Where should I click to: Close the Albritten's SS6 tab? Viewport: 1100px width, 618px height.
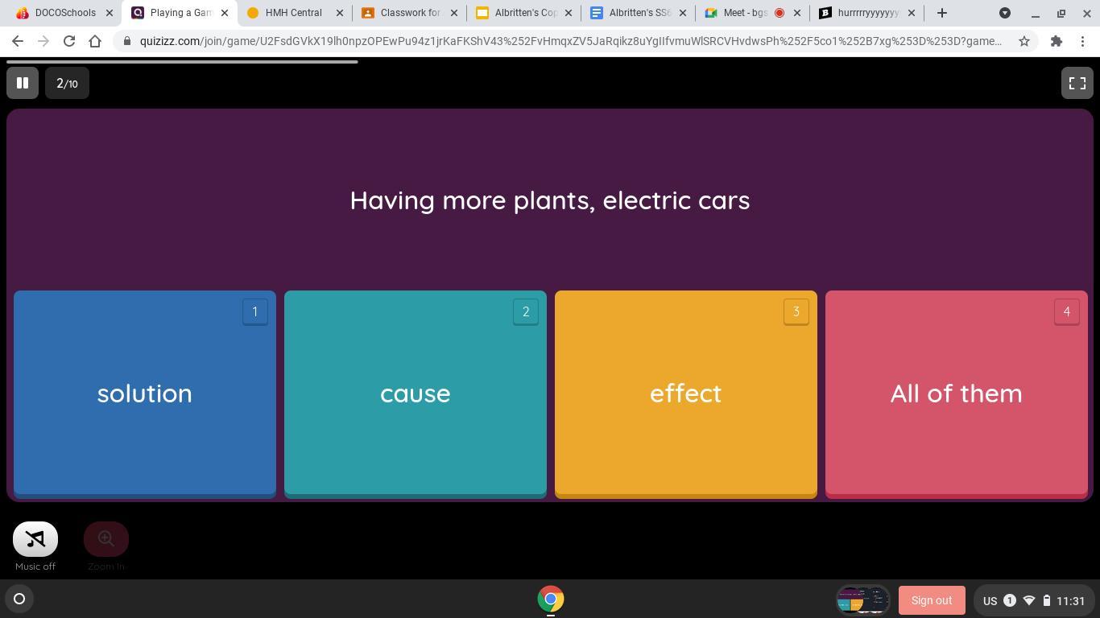click(684, 13)
